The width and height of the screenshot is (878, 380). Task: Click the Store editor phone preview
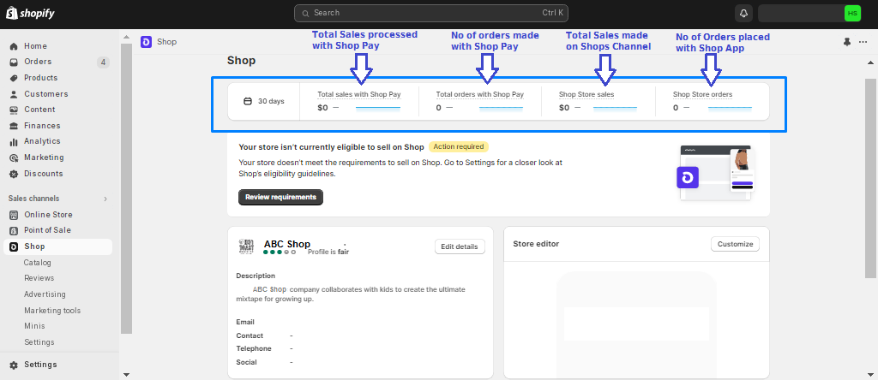[637, 324]
